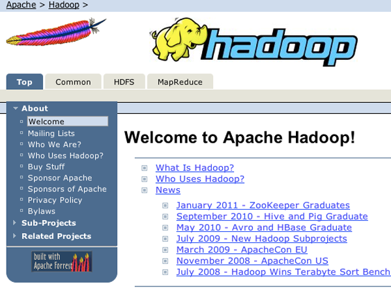Open January 2011 - ZooKeeper Graduates link

[263, 205]
